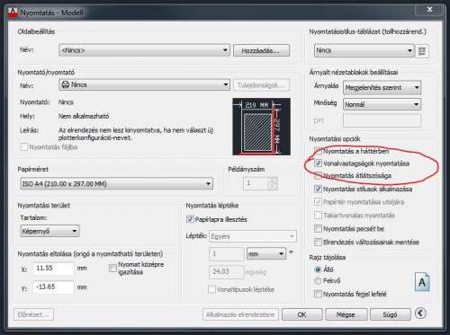
Task: Close the Nyomtatás dialog window
Action: click(429, 10)
